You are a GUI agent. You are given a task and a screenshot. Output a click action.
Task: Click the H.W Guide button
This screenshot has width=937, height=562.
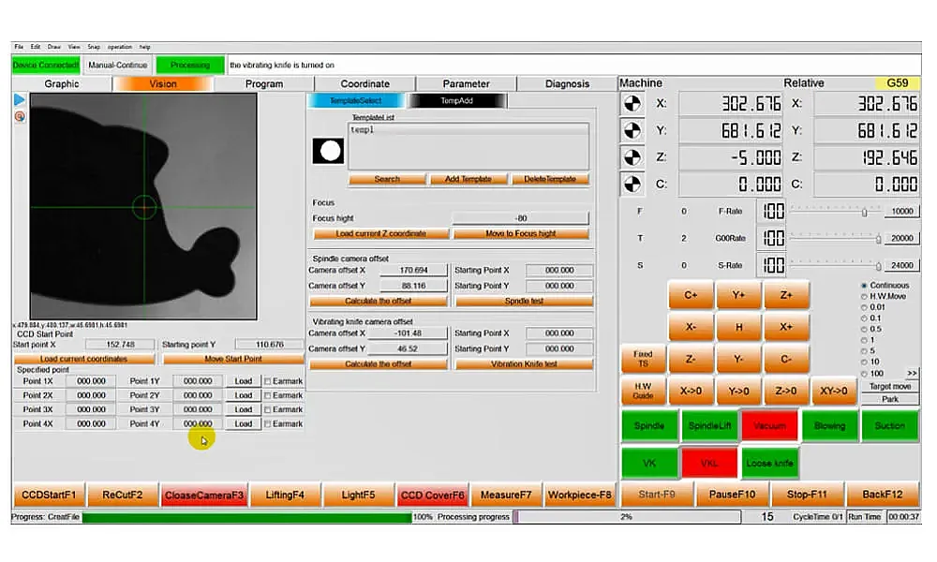[x=643, y=392]
